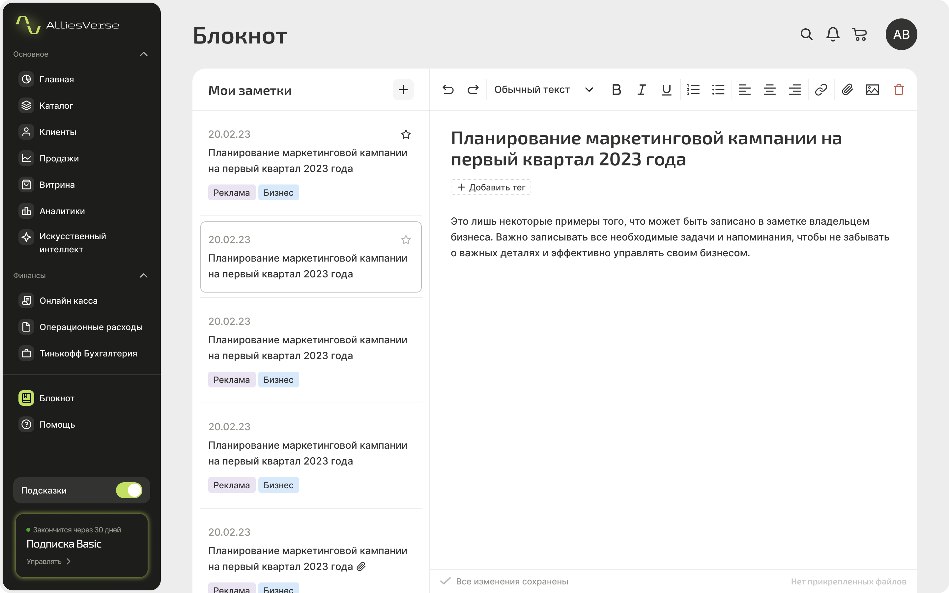This screenshot has height=593, width=949.
Task: Insert a bulleted list
Action: (x=718, y=90)
